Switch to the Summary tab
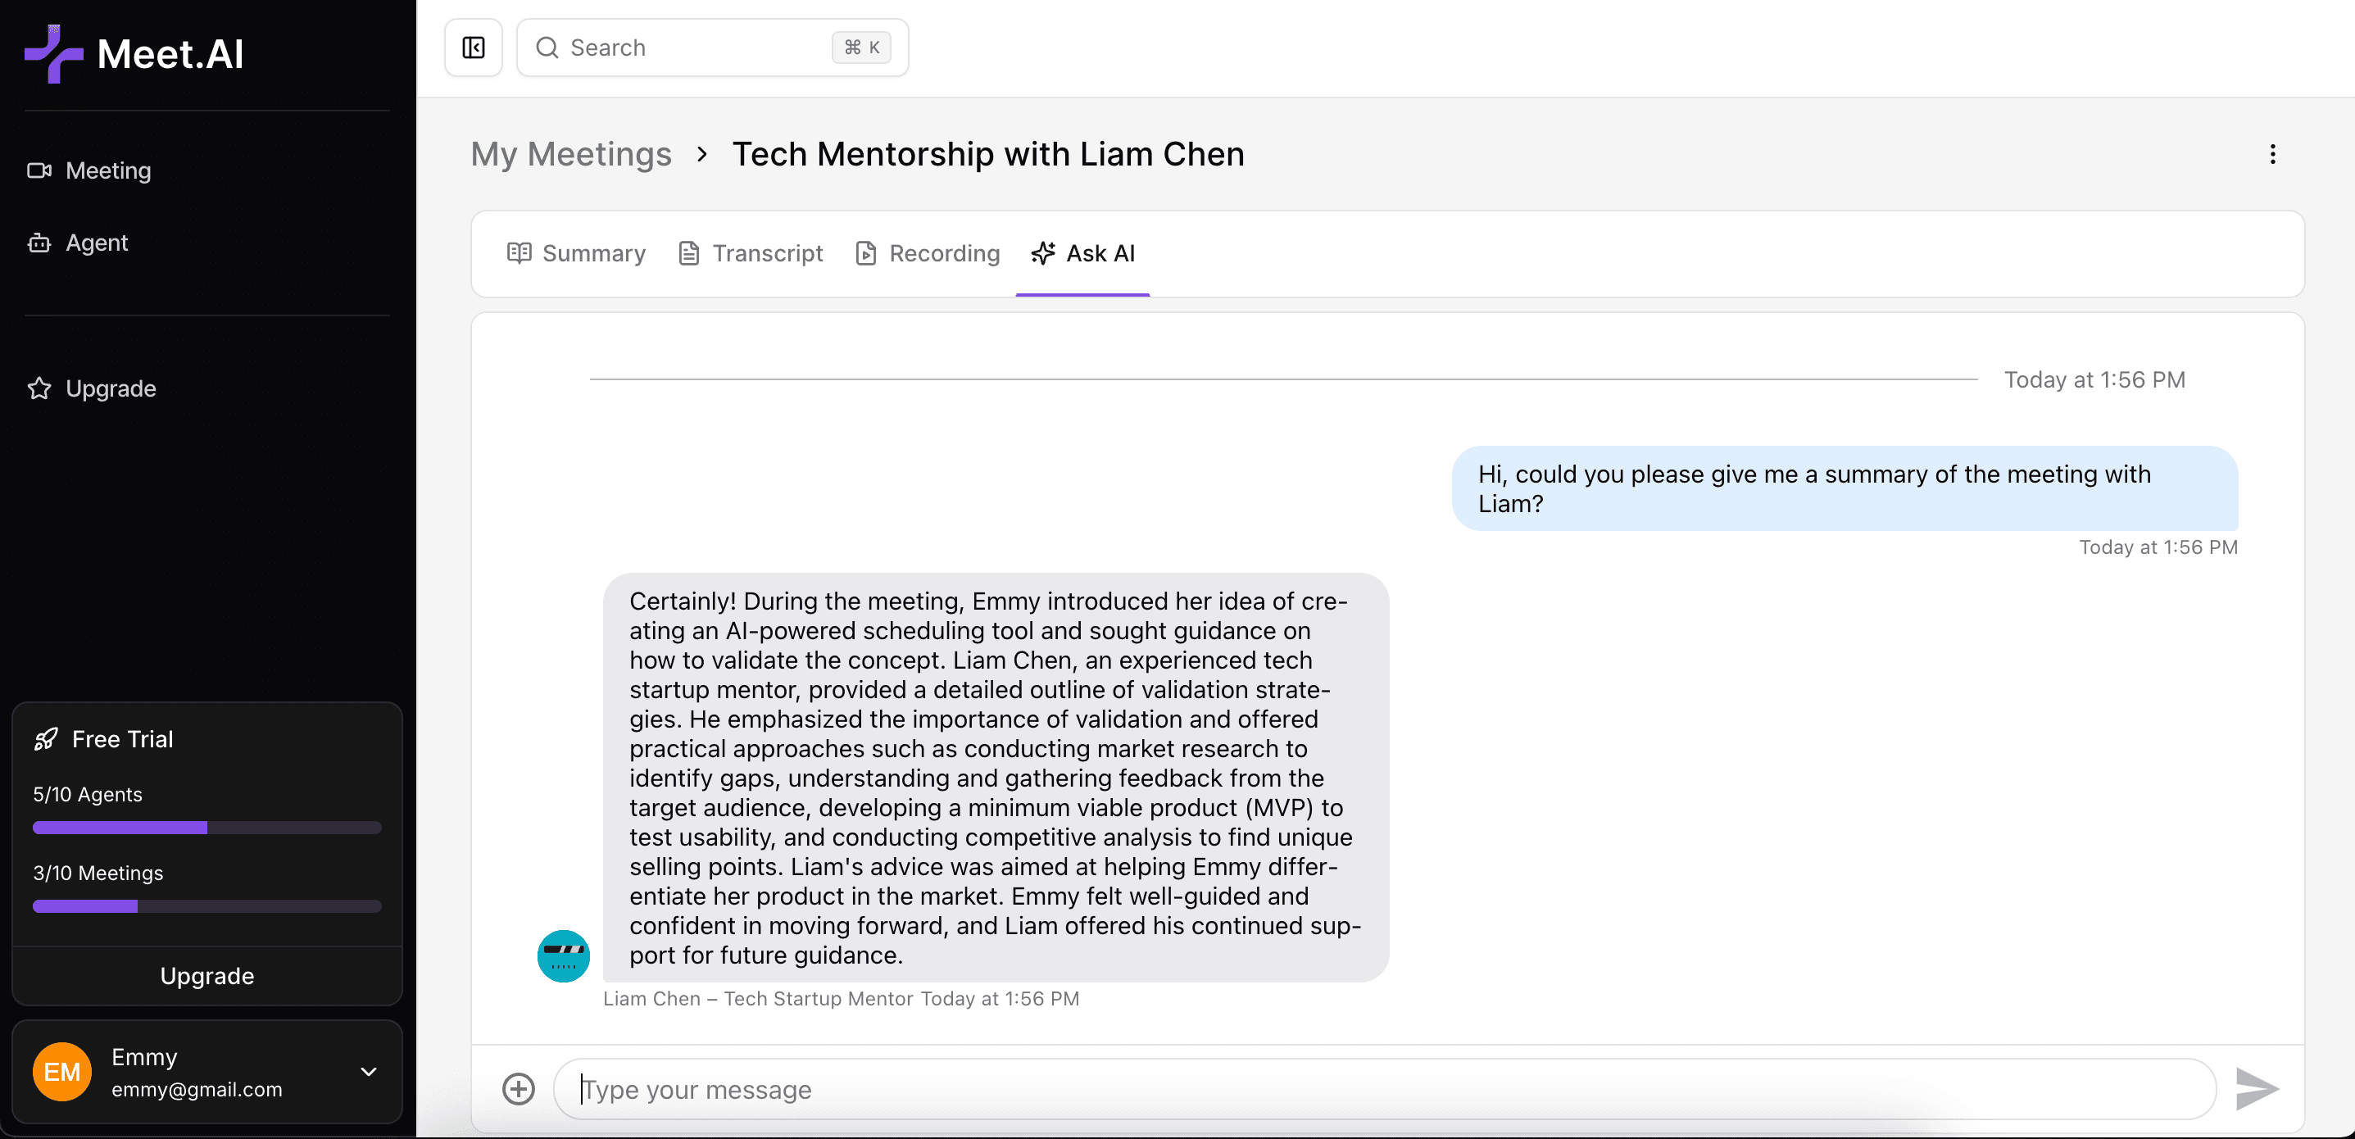 [576, 253]
